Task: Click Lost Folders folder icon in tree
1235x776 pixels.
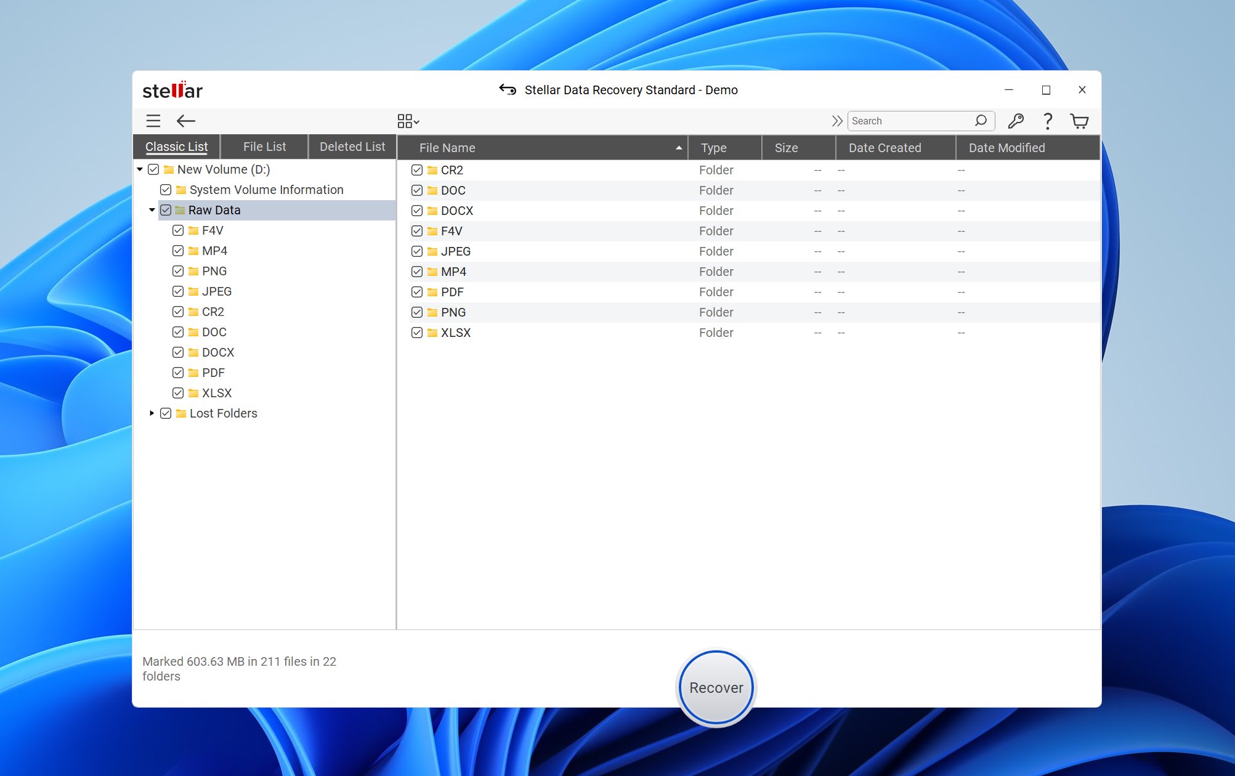Action: [181, 413]
